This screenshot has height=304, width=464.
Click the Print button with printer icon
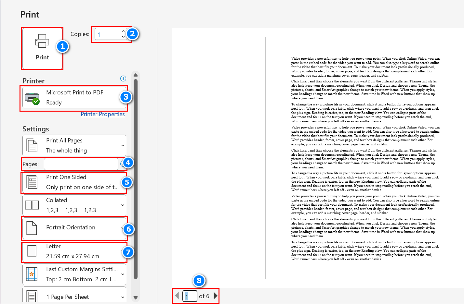tap(42, 48)
